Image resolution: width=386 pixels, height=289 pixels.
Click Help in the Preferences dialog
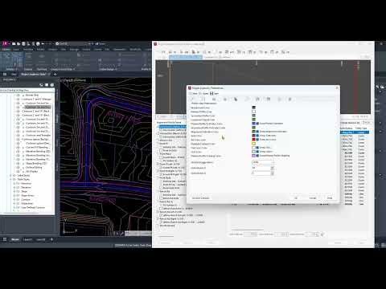tap(330, 198)
